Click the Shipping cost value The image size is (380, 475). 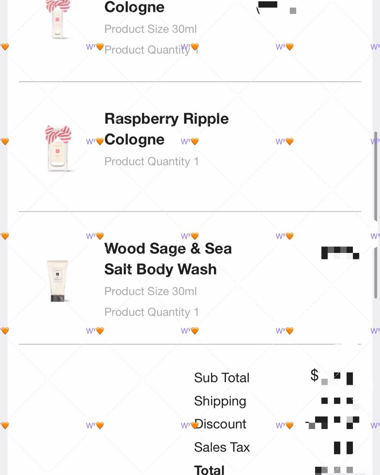pos(338,401)
